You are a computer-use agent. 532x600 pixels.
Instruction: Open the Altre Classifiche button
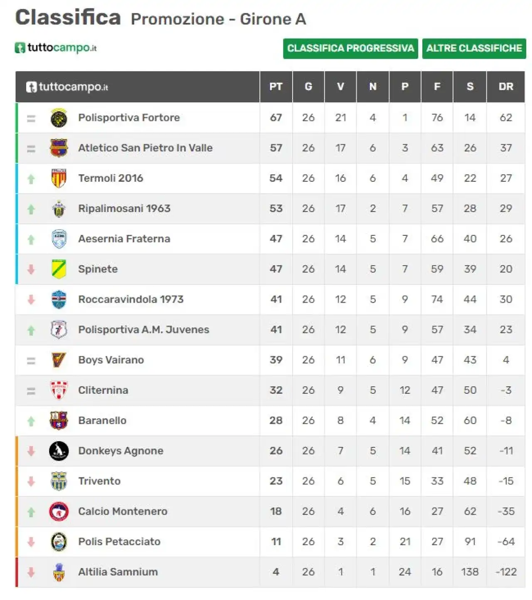pyautogui.click(x=474, y=49)
